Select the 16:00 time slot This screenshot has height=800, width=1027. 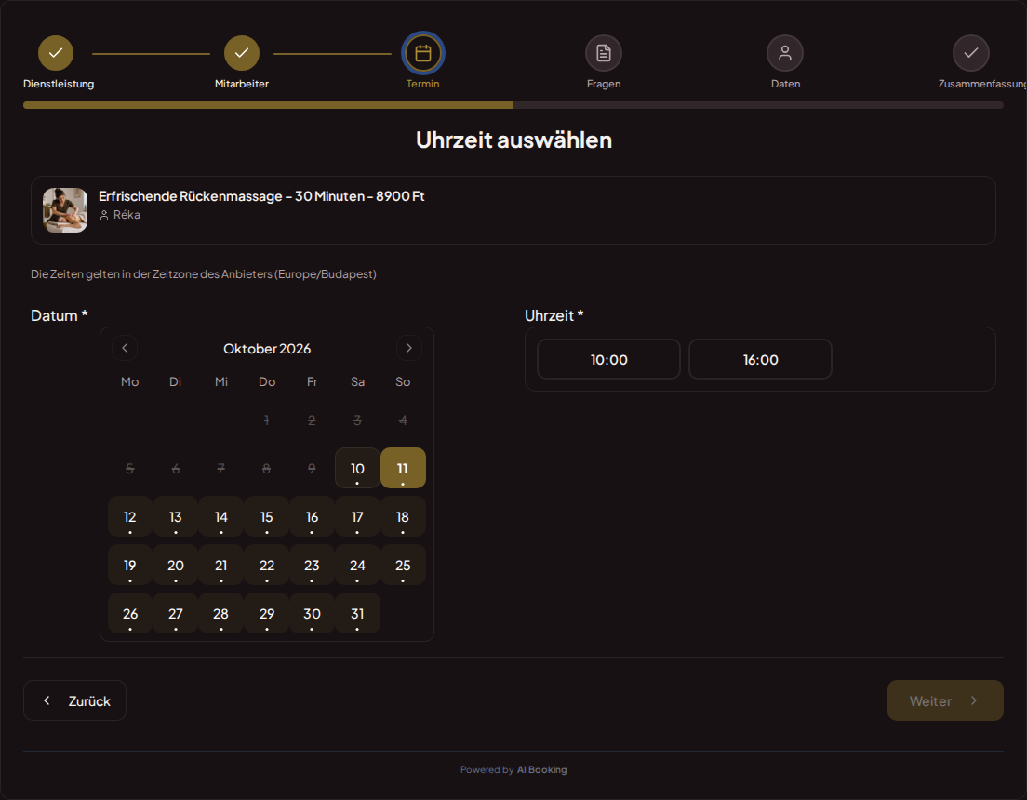pos(760,359)
